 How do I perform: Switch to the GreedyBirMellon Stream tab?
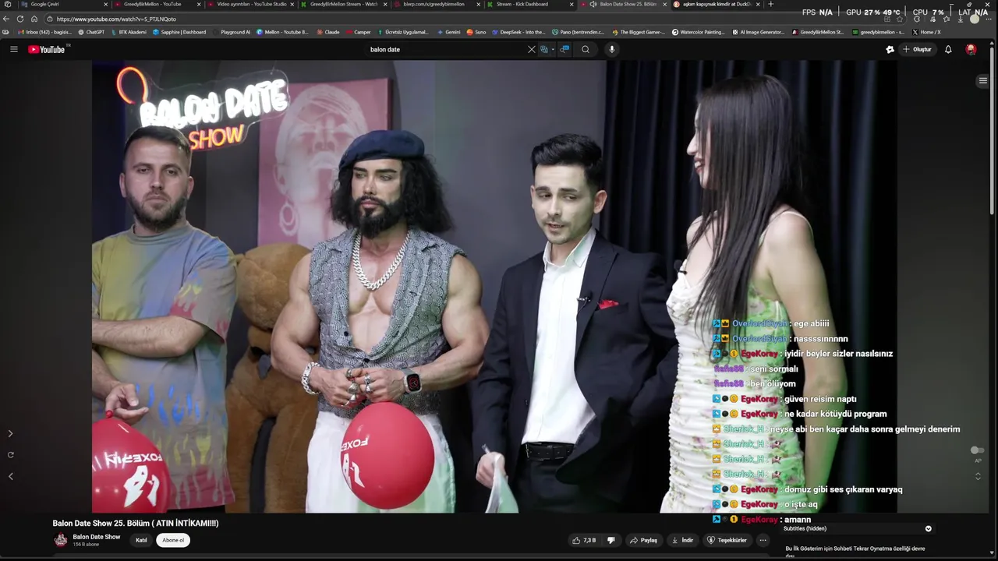pos(344,4)
